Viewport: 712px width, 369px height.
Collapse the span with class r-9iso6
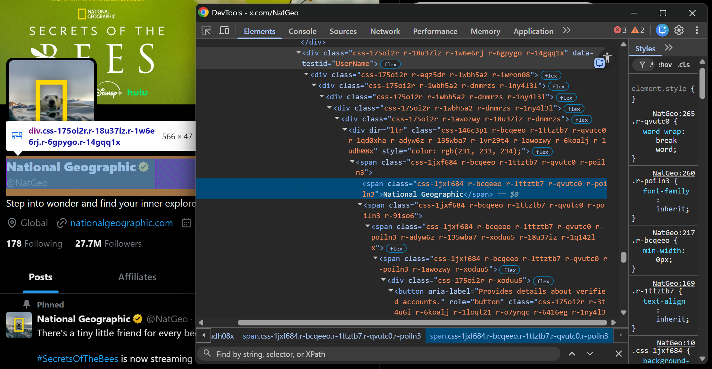click(x=360, y=205)
